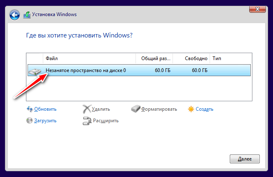Click the partition icon beside Расширить

pyautogui.click(x=86, y=121)
